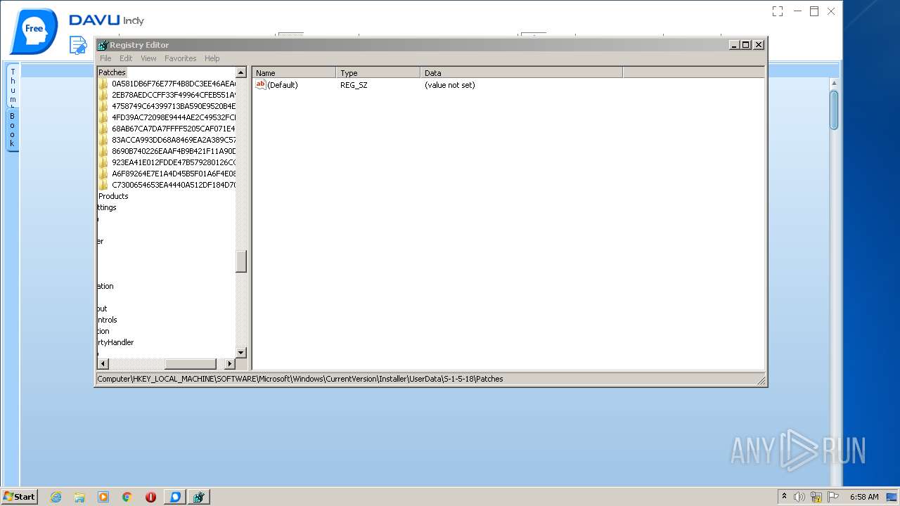This screenshot has height=506, width=900.
Task: Open the View menu in Registry Editor
Action: (148, 58)
